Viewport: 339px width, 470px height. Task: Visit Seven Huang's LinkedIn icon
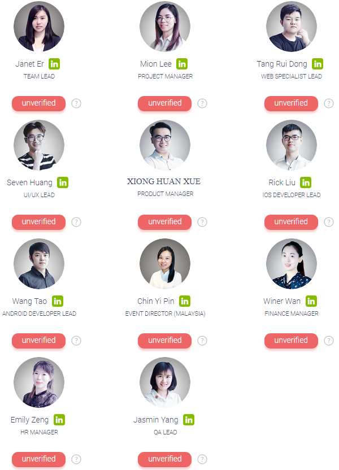tap(63, 182)
